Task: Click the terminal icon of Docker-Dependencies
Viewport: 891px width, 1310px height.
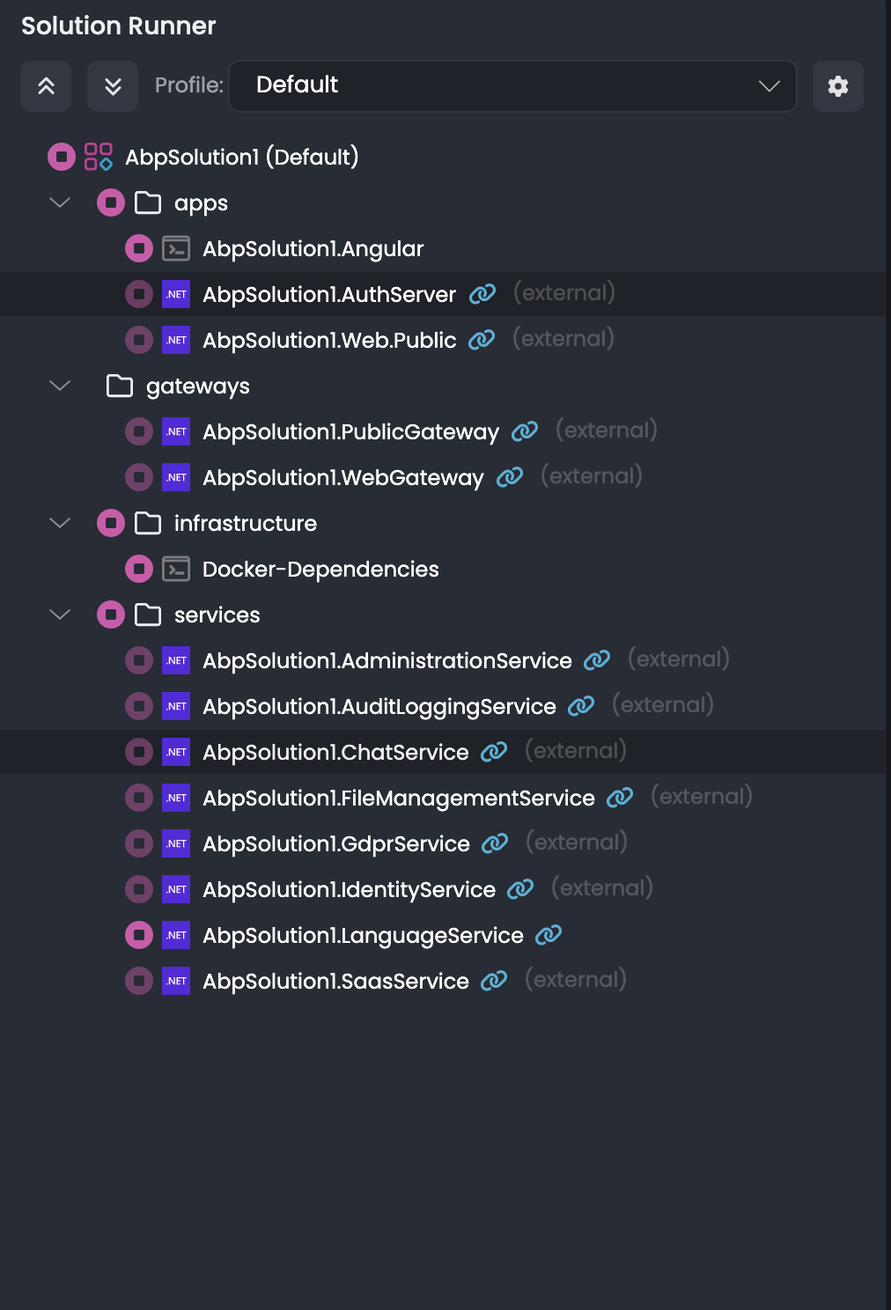Action: tap(176, 569)
